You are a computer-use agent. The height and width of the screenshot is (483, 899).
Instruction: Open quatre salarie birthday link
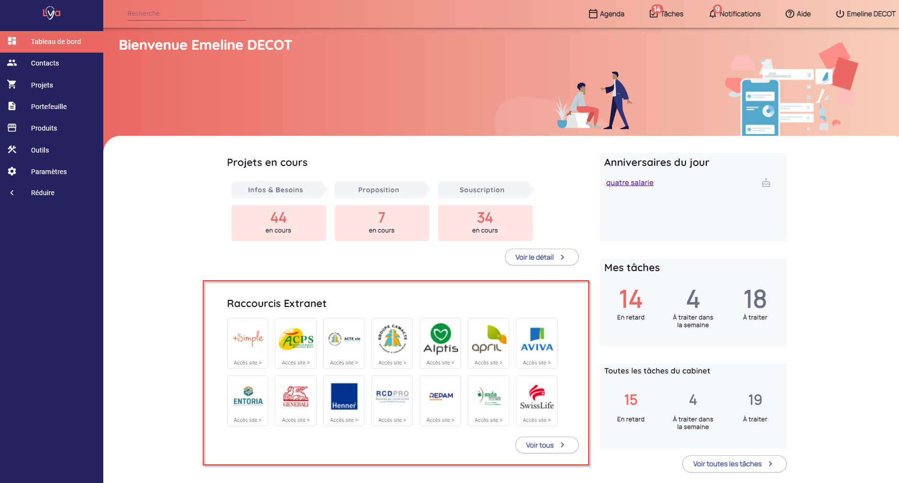(x=630, y=183)
